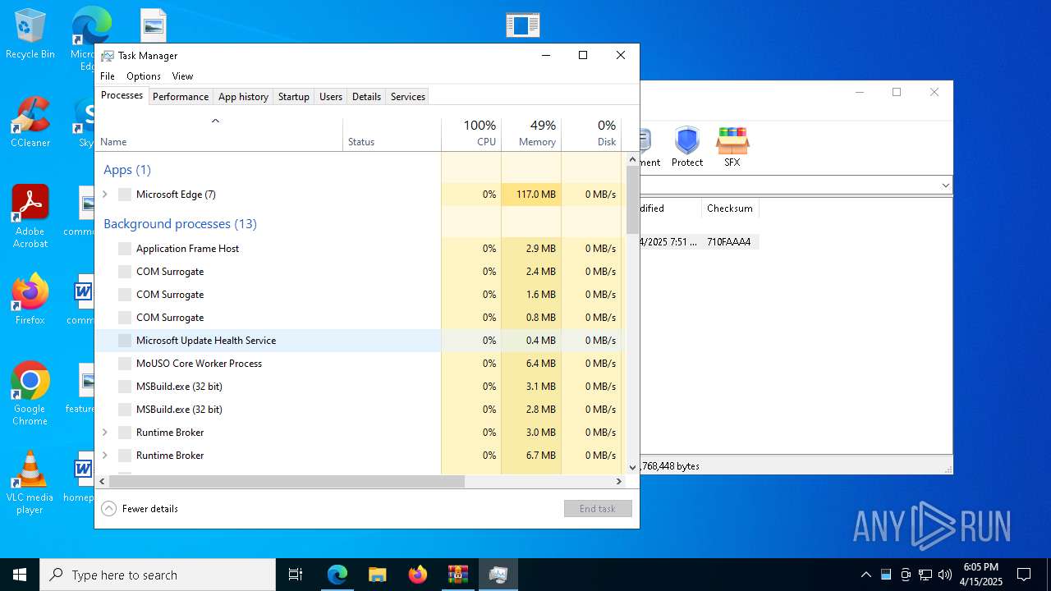The height and width of the screenshot is (591, 1051).
Task: Collapse to Fewer details view
Action: [x=140, y=509]
